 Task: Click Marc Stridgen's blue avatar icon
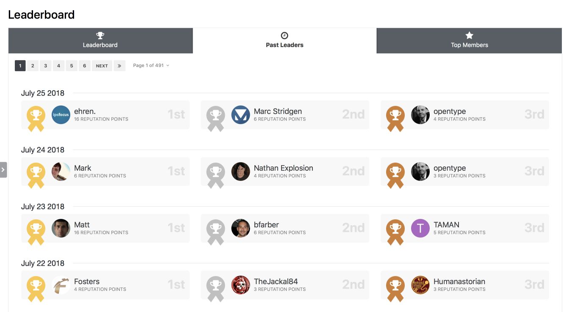[x=240, y=115]
